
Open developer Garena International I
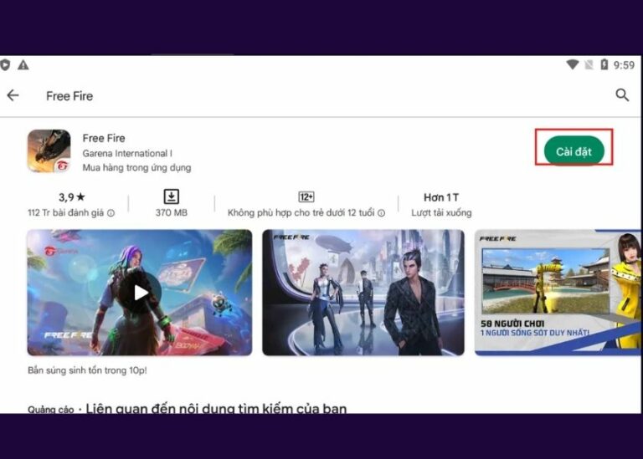tap(127, 153)
